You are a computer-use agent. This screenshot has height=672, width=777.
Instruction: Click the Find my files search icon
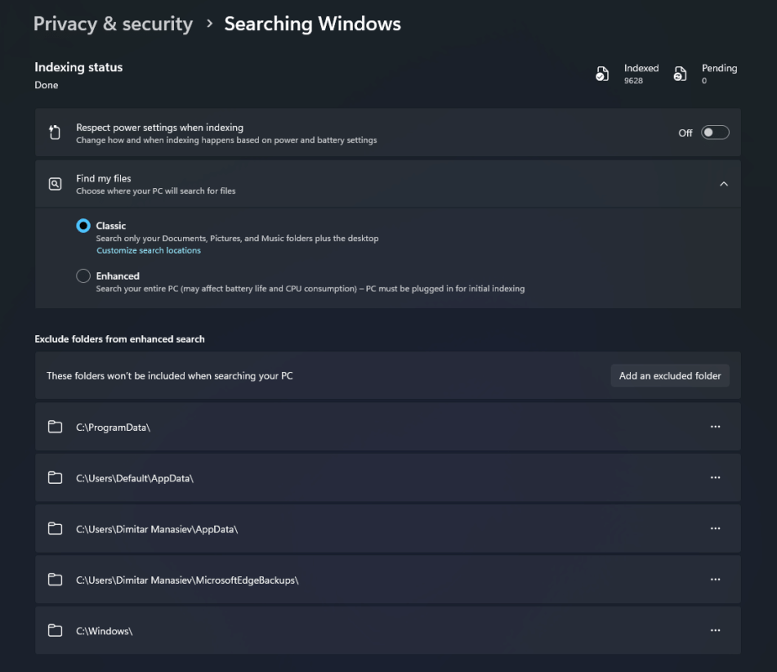click(55, 184)
